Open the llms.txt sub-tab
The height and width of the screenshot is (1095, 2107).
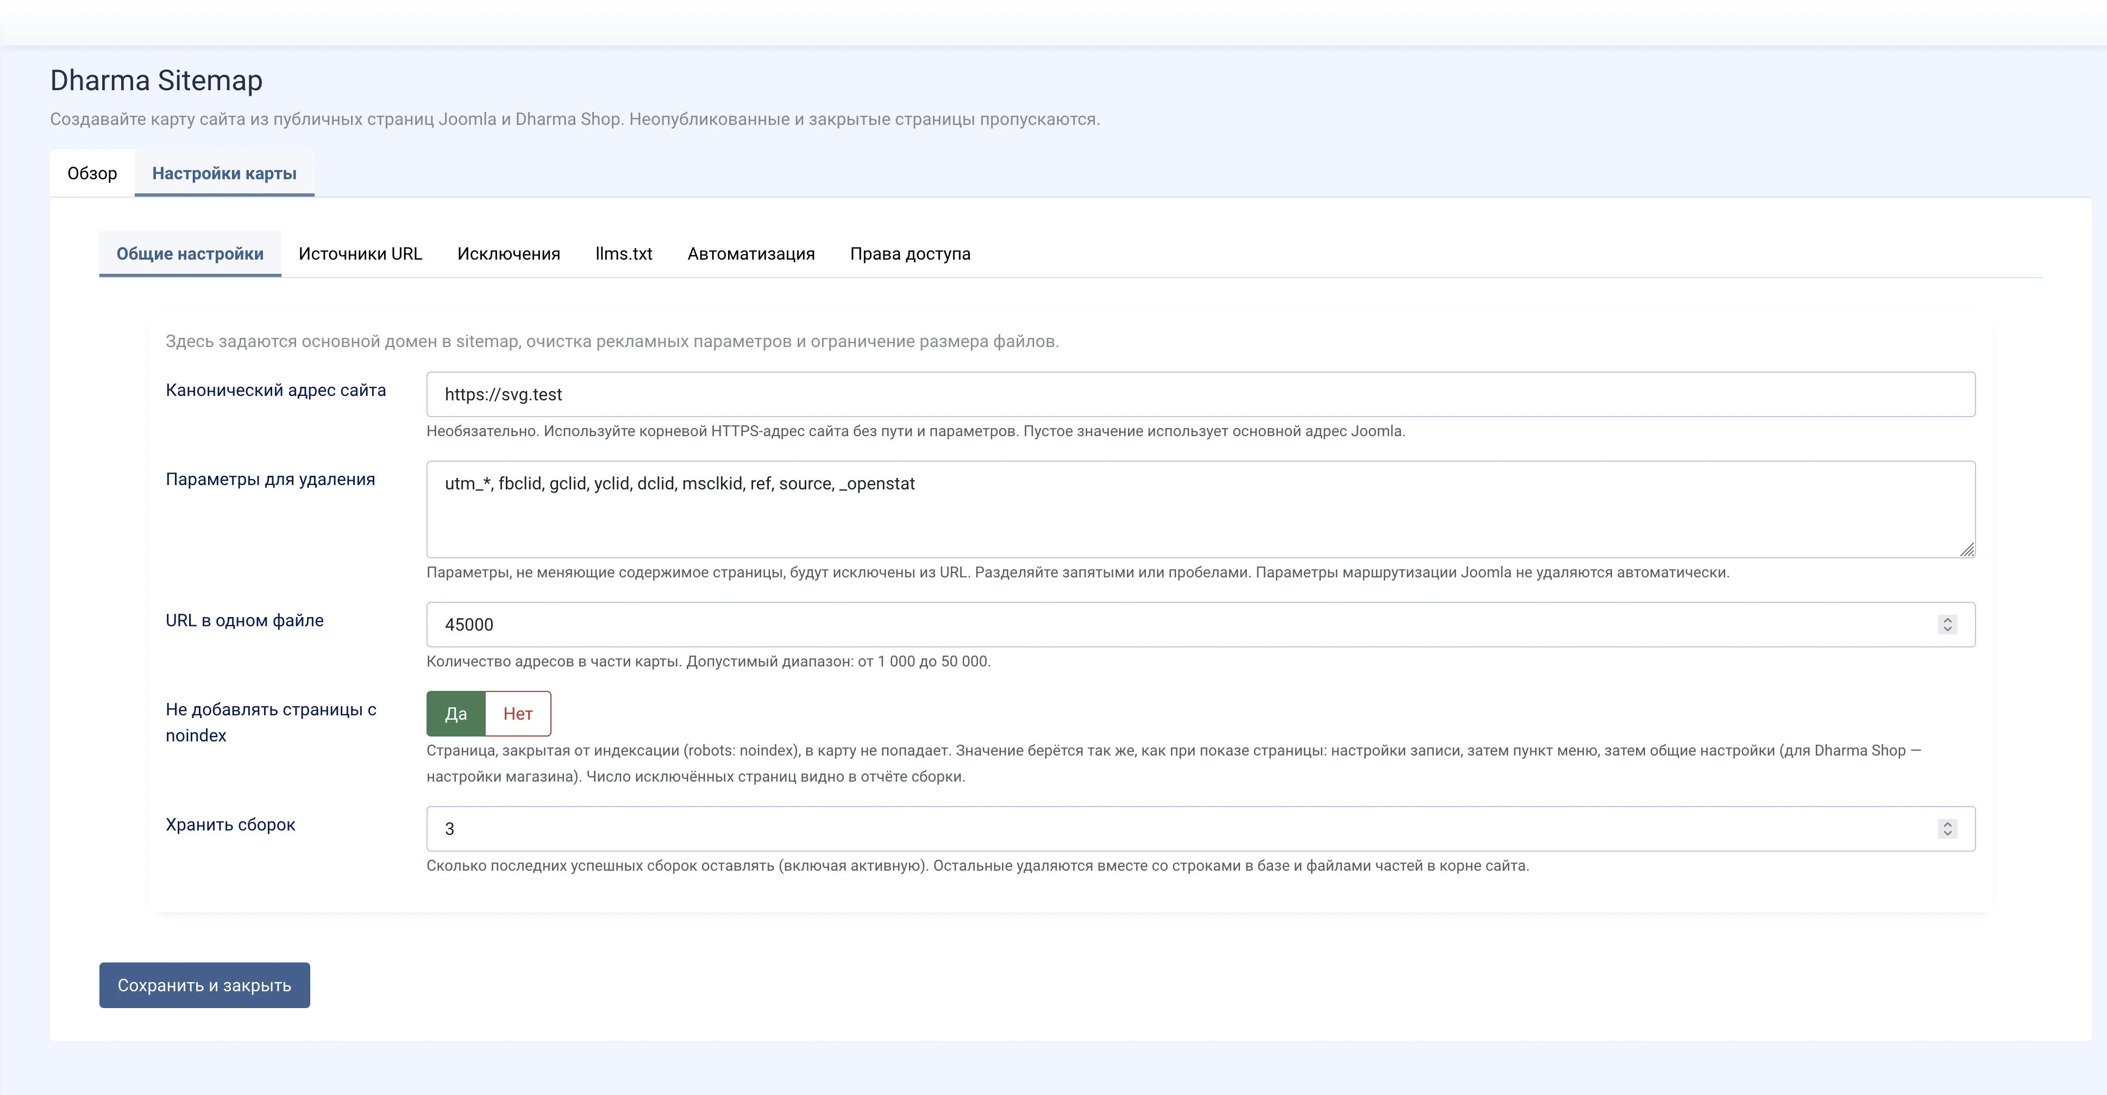tap(624, 254)
